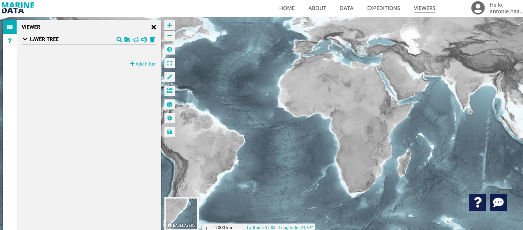
Task: Delete layers with the trash icon
Action: click(x=152, y=40)
